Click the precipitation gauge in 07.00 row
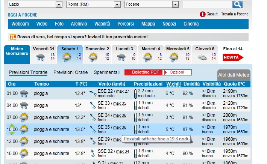267x164 pixels. (135, 117)
